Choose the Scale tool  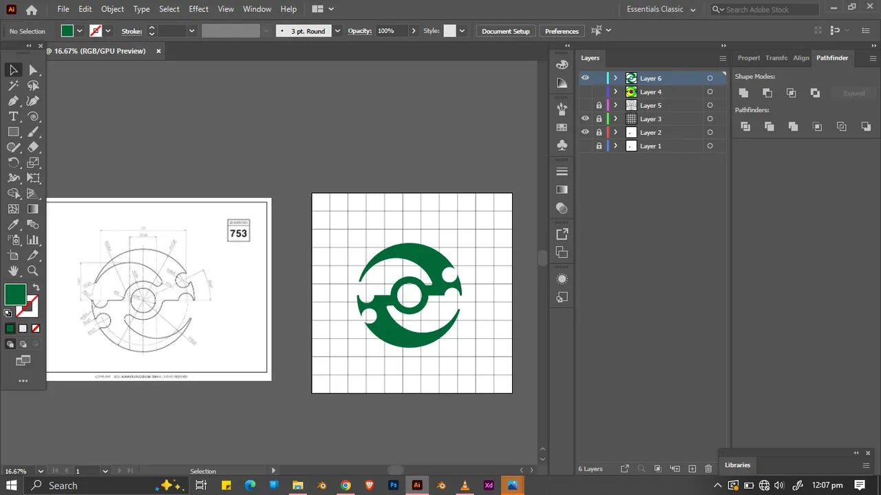(33, 163)
